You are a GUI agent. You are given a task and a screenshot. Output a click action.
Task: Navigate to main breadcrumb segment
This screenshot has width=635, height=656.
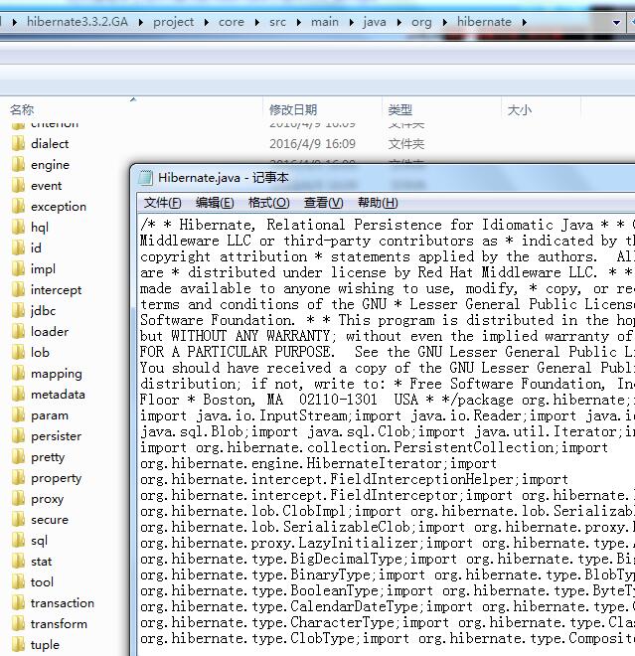325,22
